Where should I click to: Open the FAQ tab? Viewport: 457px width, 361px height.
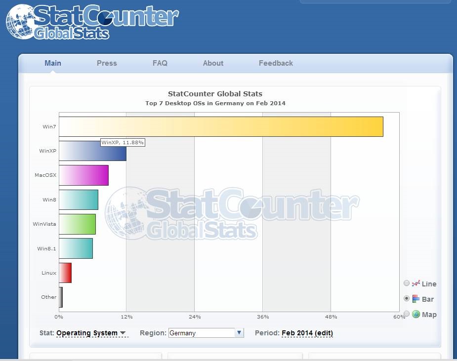pos(160,63)
